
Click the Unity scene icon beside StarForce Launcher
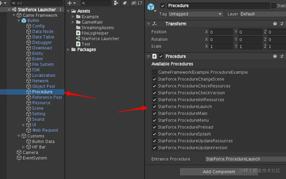pos(14,9)
